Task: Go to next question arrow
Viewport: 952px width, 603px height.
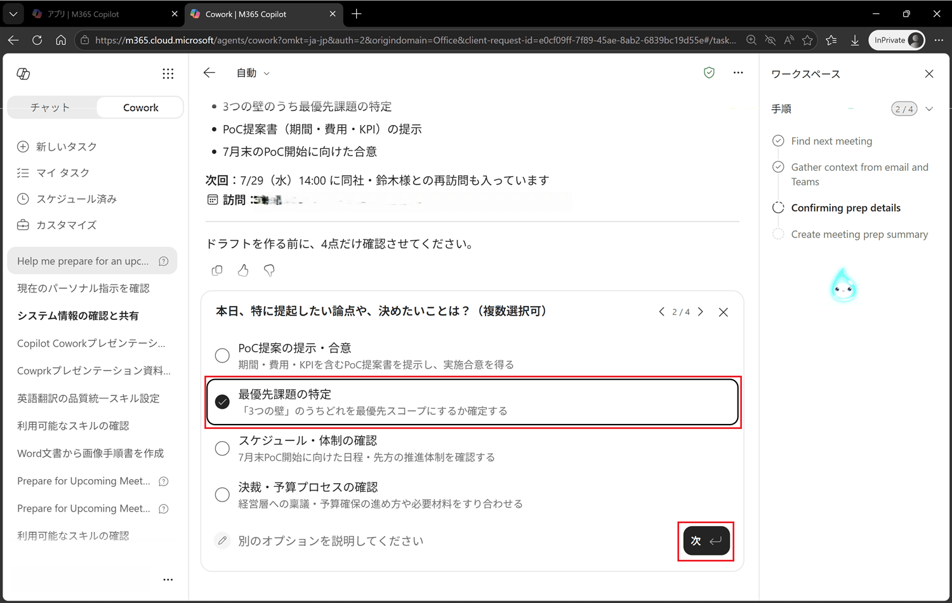Action: pyautogui.click(x=701, y=312)
